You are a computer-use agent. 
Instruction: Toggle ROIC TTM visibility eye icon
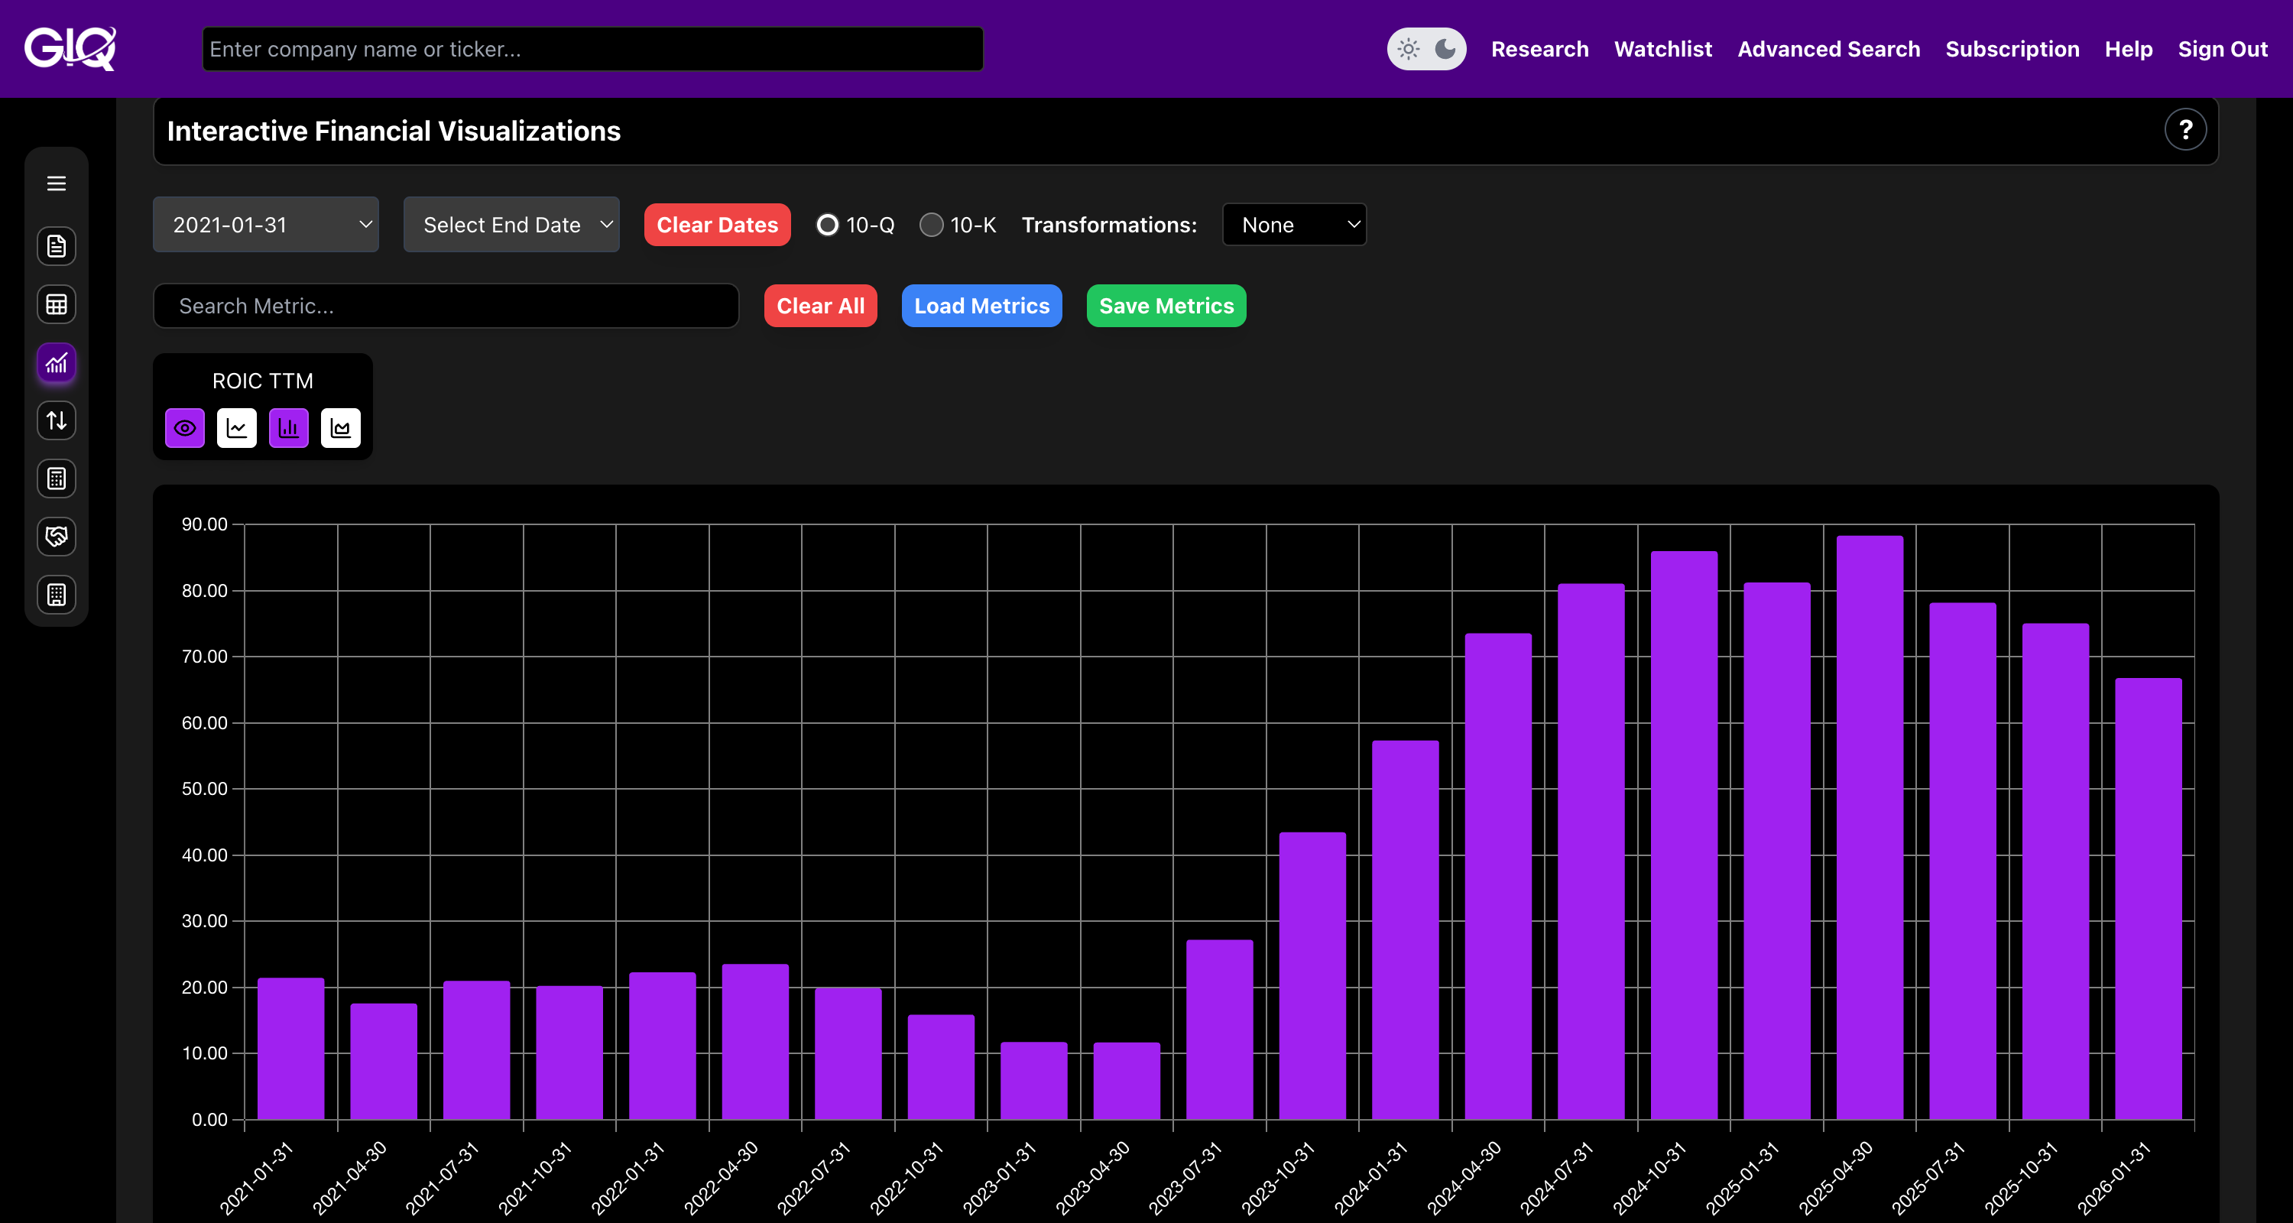(185, 428)
